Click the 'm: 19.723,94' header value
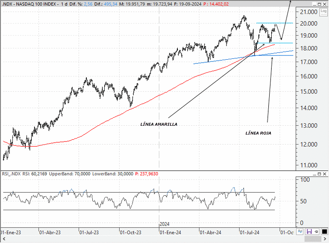 [160, 4]
